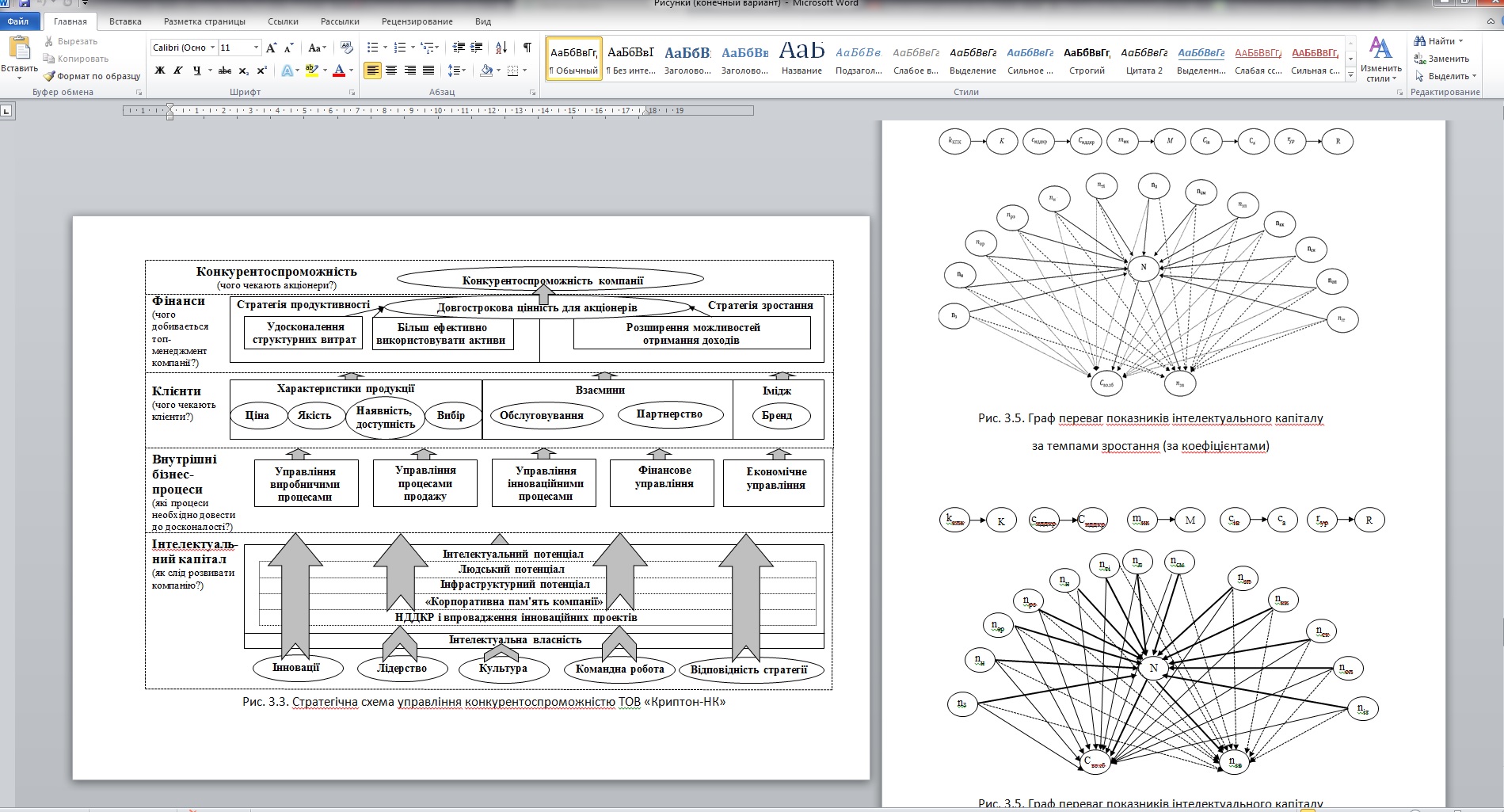Screen dimensions: 1504x812
Task: Click the Shrink Font icon
Action: coord(288,48)
